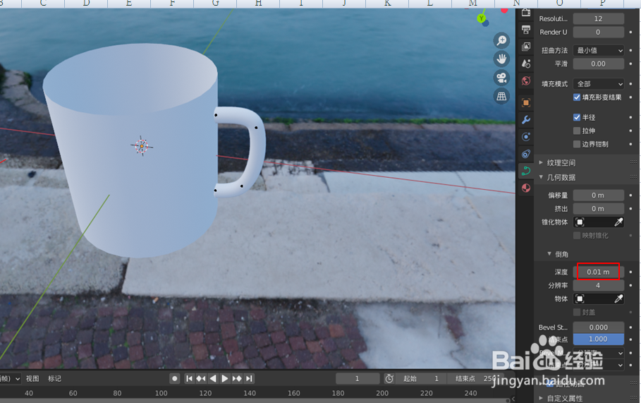Image resolution: width=641 pixels, height=403 pixels.
Task: Jump to the timeline end frame
Action: [249, 378]
